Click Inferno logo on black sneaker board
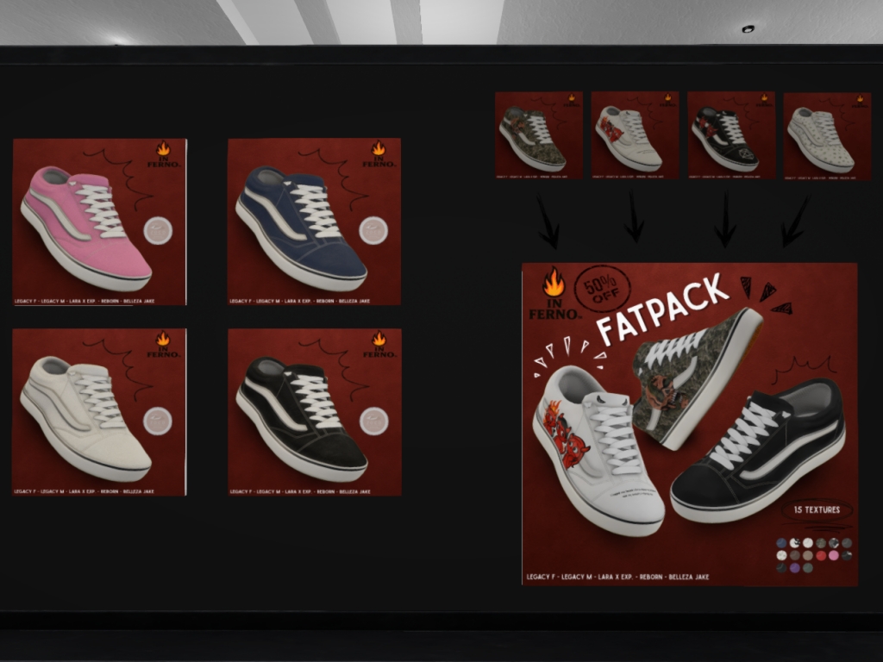The width and height of the screenshot is (883, 662). coord(379,345)
